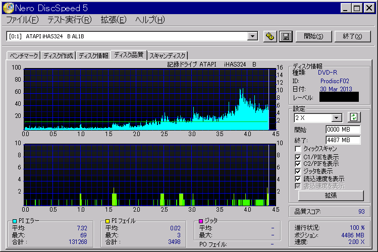Switch to the ディスク情報 tab
Viewport: 378px width, 252px height.
point(93,56)
